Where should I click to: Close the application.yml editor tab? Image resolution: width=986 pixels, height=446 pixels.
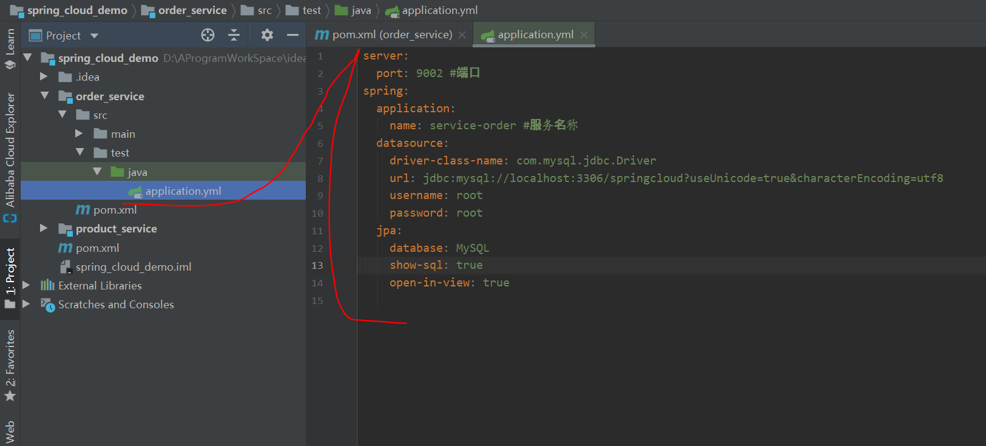click(x=584, y=35)
